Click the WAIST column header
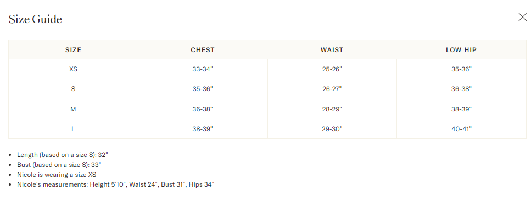531x207 pixels. [x=332, y=50]
